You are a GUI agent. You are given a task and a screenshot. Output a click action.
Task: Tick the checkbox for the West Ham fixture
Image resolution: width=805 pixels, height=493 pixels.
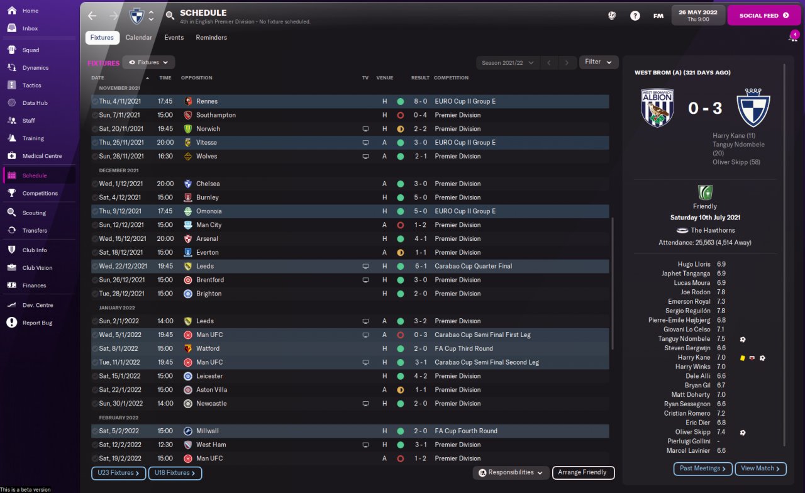(x=95, y=445)
